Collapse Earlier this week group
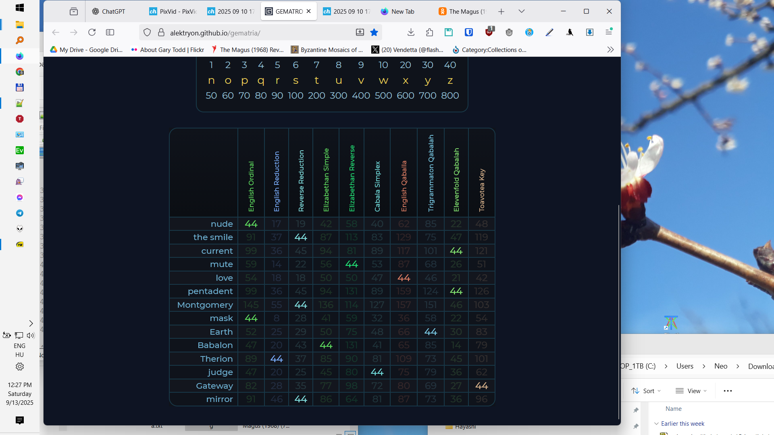Screen dimensions: 774x435 (x=656, y=423)
